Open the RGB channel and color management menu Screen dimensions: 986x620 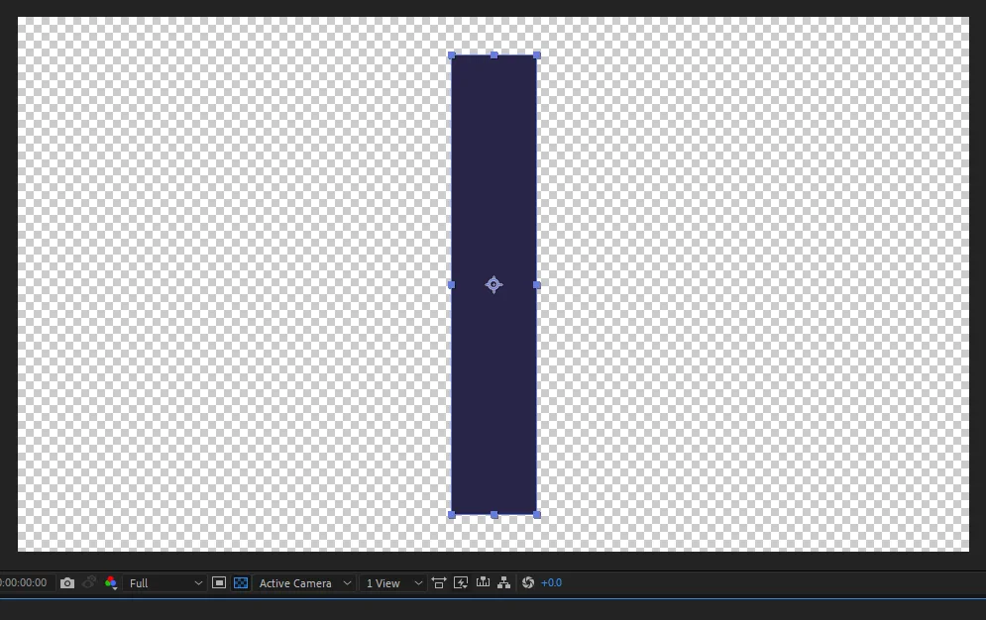pos(111,583)
